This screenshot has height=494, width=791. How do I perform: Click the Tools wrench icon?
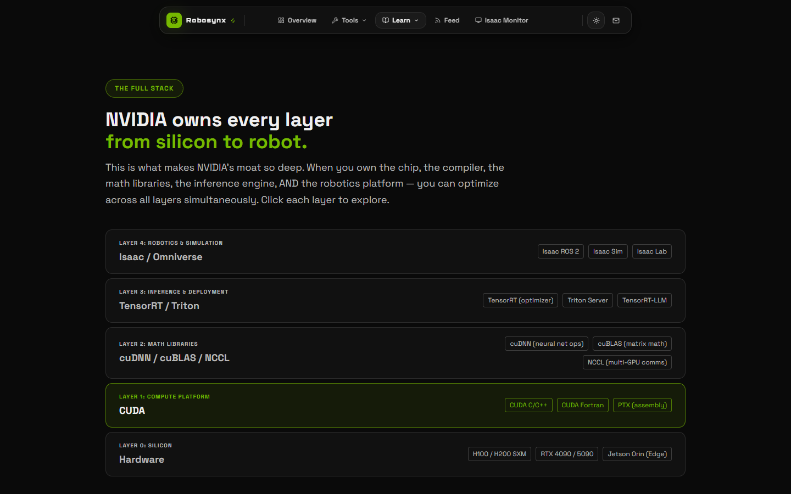pyautogui.click(x=335, y=20)
